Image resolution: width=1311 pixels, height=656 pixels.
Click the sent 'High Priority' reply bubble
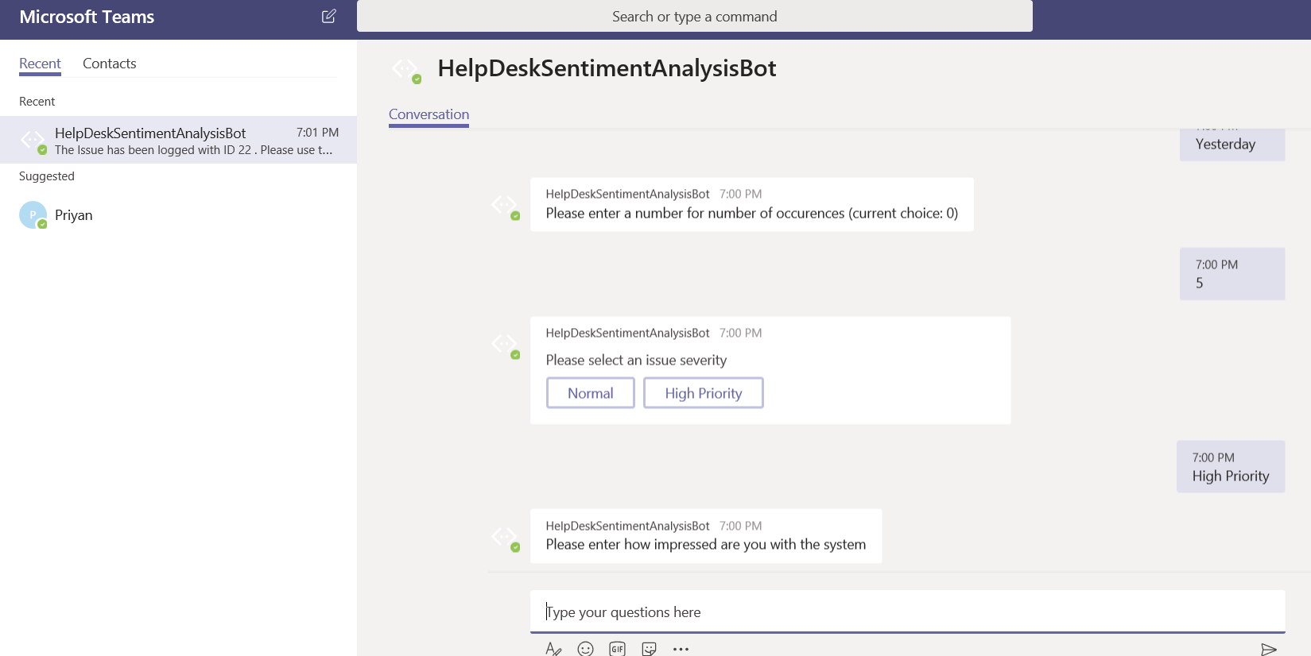click(x=1231, y=467)
